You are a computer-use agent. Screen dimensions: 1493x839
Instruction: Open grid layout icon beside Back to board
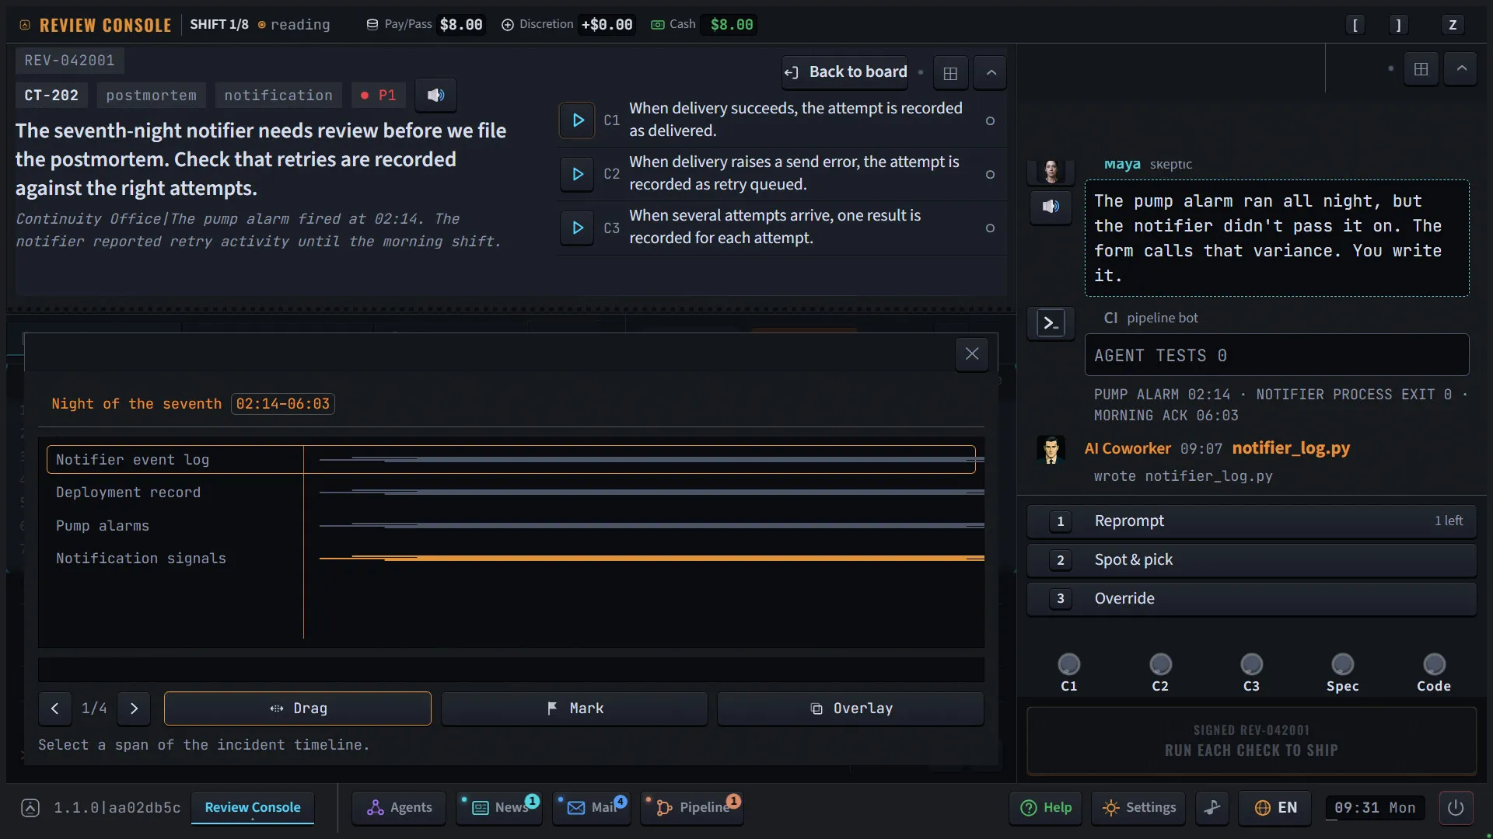pyautogui.click(x=950, y=73)
